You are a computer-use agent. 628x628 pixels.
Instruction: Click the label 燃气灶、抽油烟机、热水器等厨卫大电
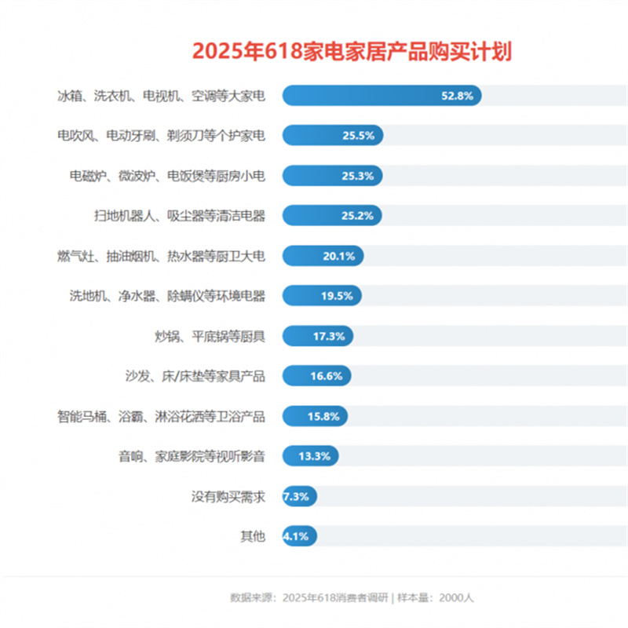[x=162, y=256]
